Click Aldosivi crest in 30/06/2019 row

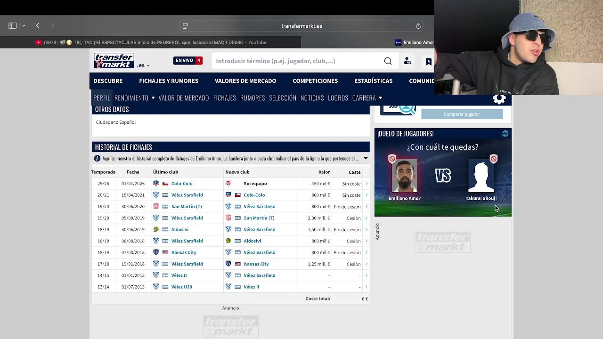click(x=156, y=230)
